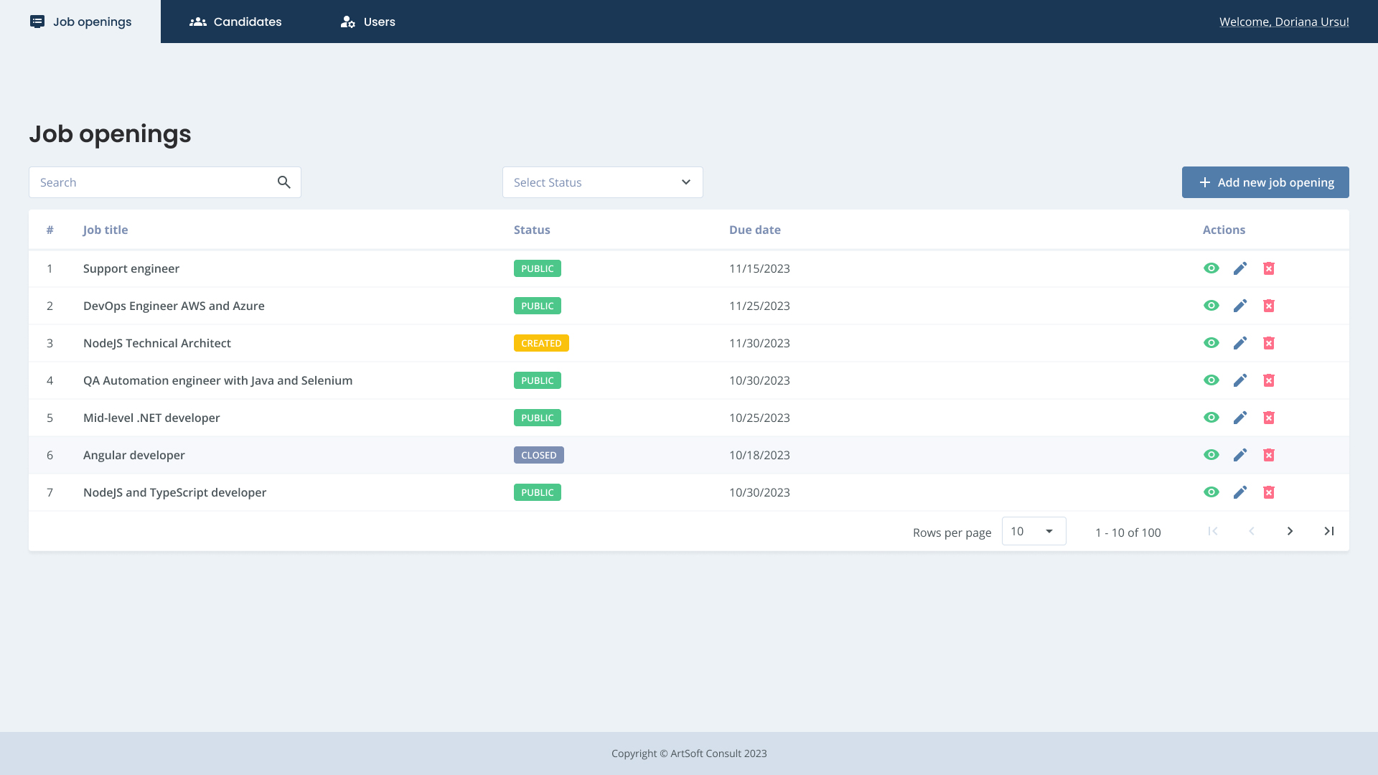Click the 1 - 10 of 100 pagination text

click(1128, 532)
